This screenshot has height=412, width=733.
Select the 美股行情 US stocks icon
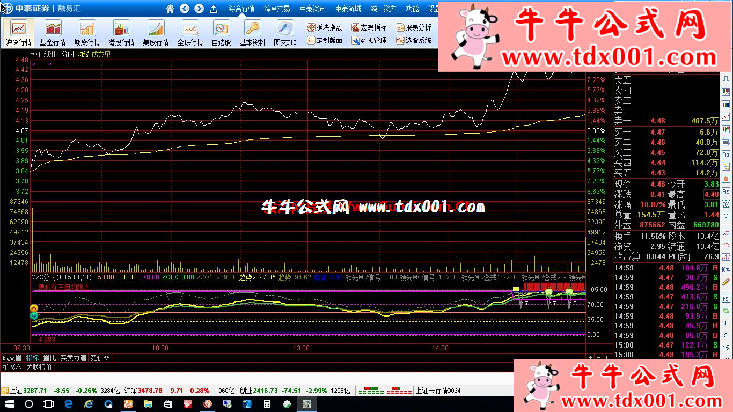point(156,33)
